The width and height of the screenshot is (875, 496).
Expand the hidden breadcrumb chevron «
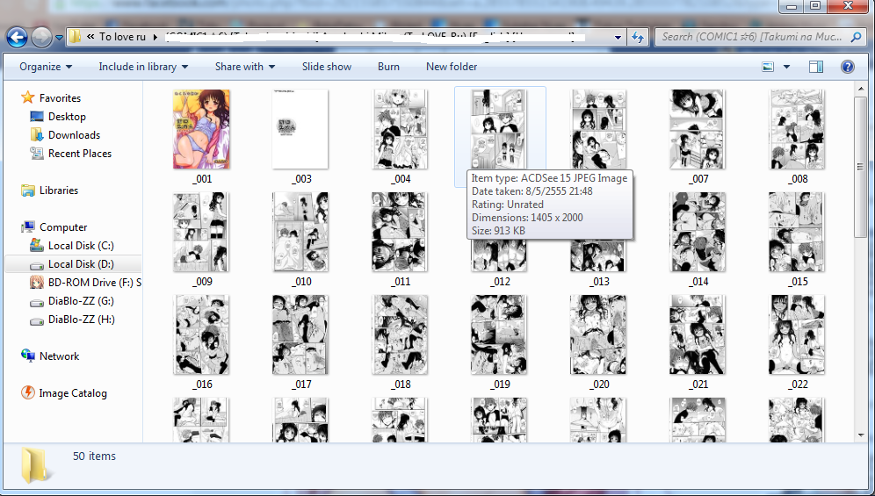click(90, 37)
